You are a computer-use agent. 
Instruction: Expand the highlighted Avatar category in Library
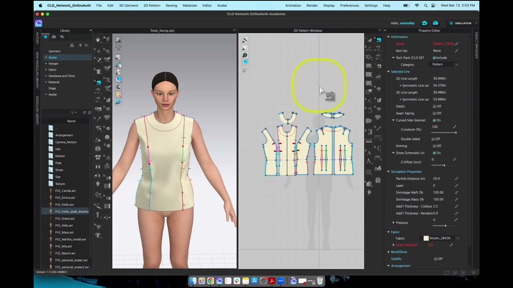coord(46,57)
